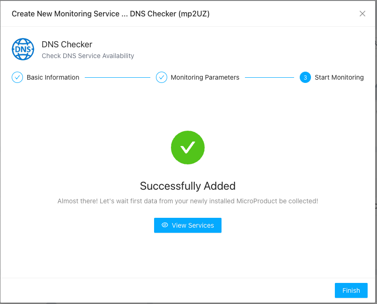
Task: Select the Monitoring Parameters step label
Action: 205,77
